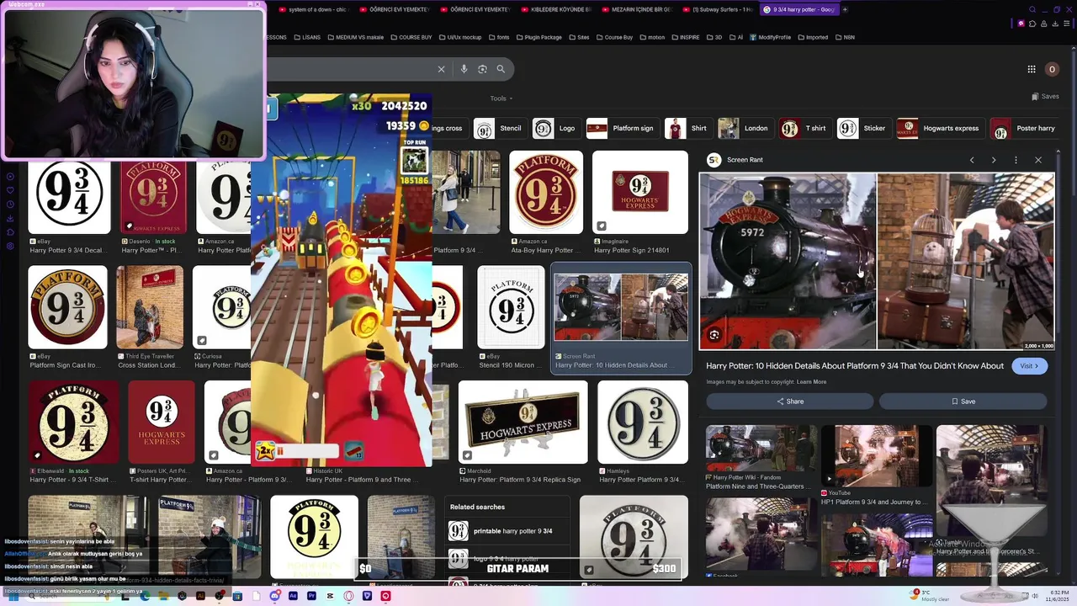Image resolution: width=1077 pixels, height=606 pixels.
Task: Open eBay Stencil 190 Micron thumbnail
Action: pos(512,307)
